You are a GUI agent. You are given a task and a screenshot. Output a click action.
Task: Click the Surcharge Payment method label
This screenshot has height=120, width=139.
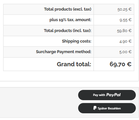63,52
